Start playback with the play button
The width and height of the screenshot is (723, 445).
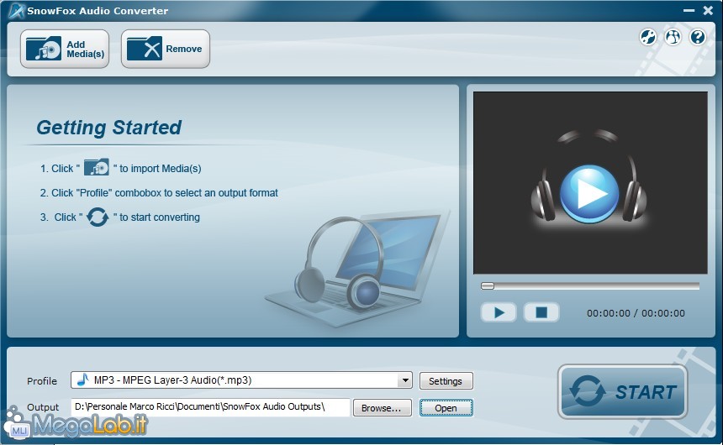click(x=499, y=313)
